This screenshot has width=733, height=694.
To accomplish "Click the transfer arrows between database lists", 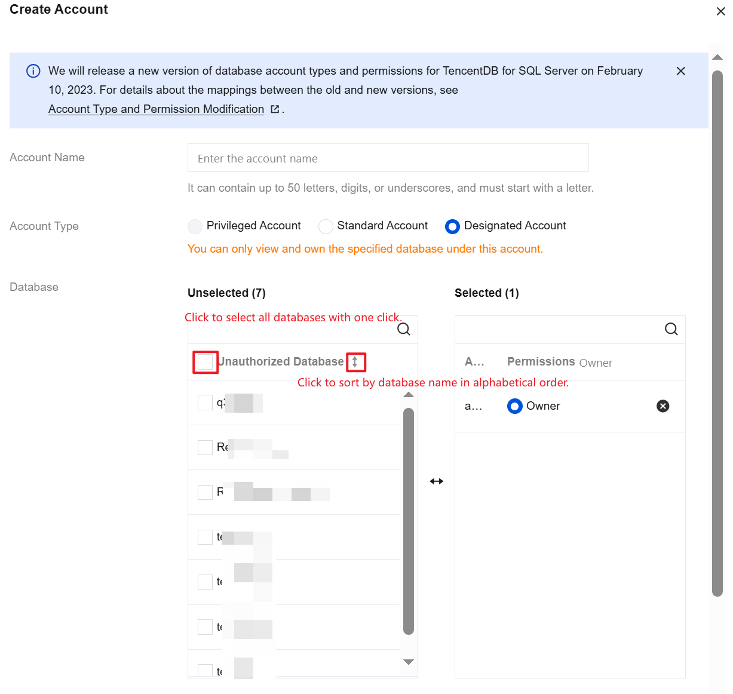I will click(x=437, y=481).
